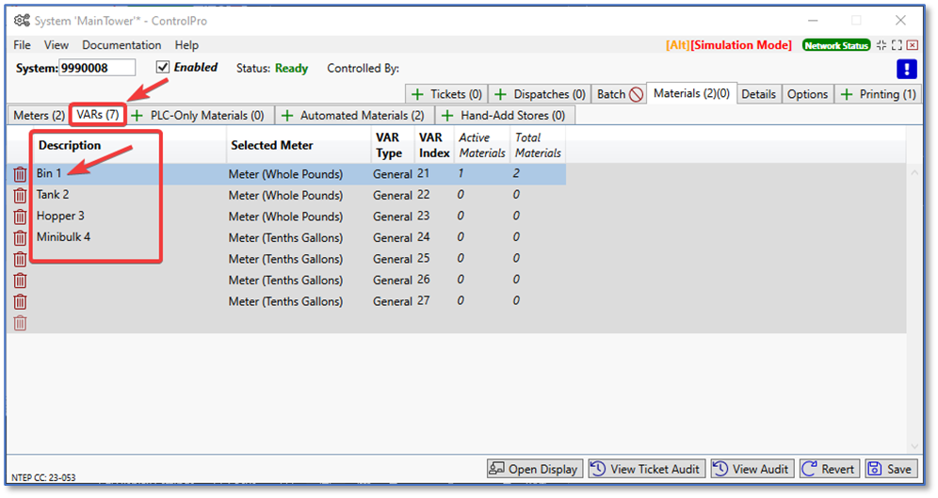This screenshot has height=498, width=938.
Task: Click the Network Status indicator
Action: point(836,45)
